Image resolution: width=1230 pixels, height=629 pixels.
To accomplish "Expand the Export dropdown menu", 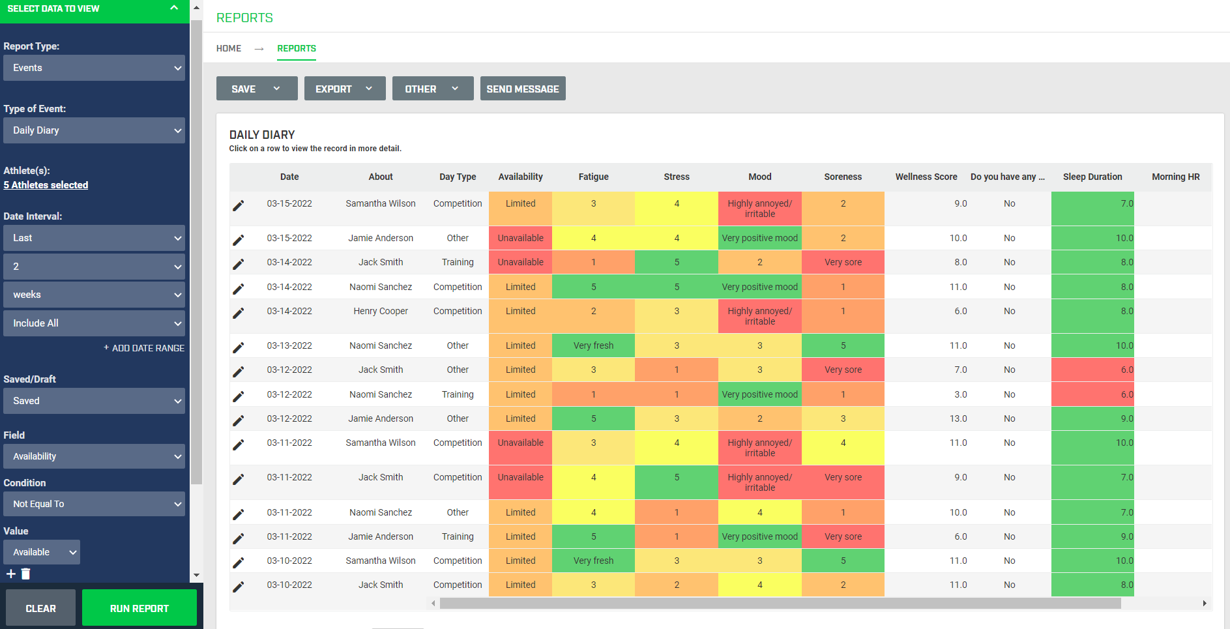I will click(369, 88).
